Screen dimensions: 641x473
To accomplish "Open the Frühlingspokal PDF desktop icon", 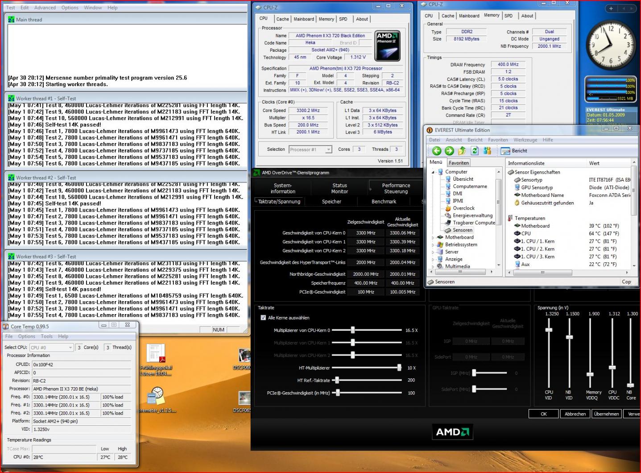I will point(156,360).
